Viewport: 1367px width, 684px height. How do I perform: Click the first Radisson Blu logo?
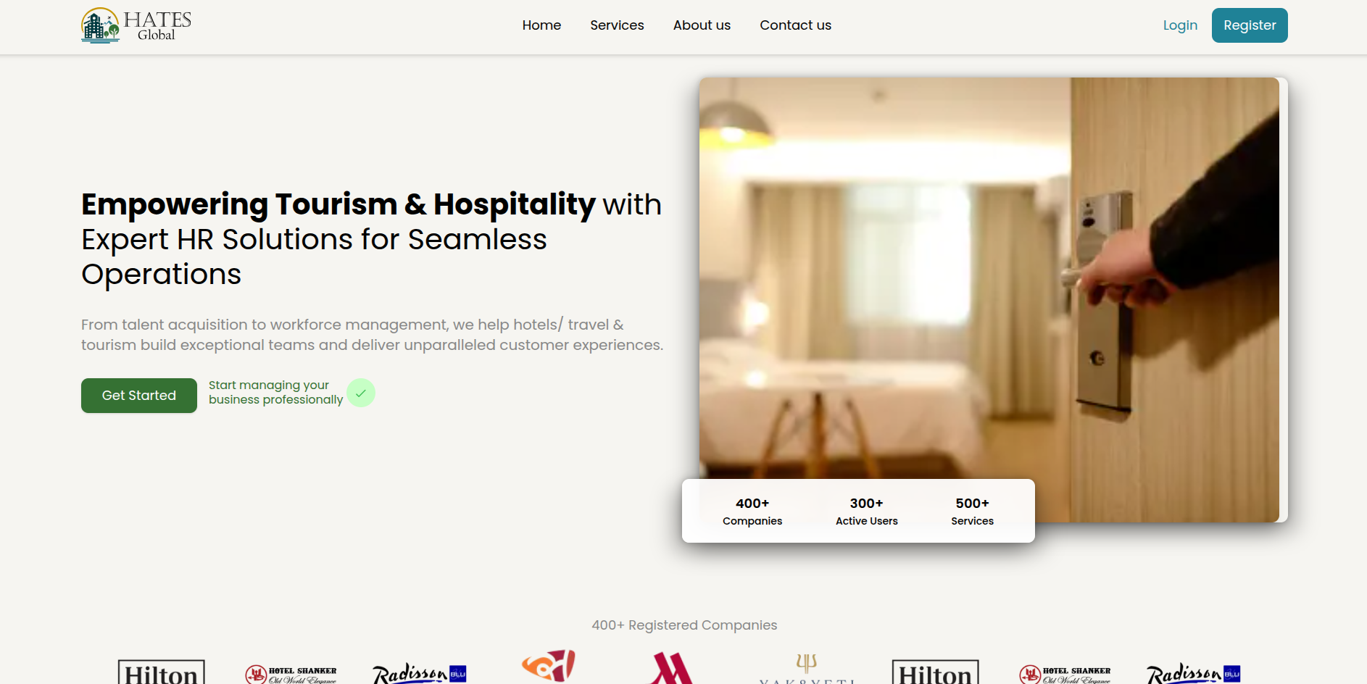(419, 673)
